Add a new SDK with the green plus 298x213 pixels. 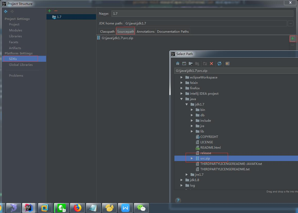49,11
